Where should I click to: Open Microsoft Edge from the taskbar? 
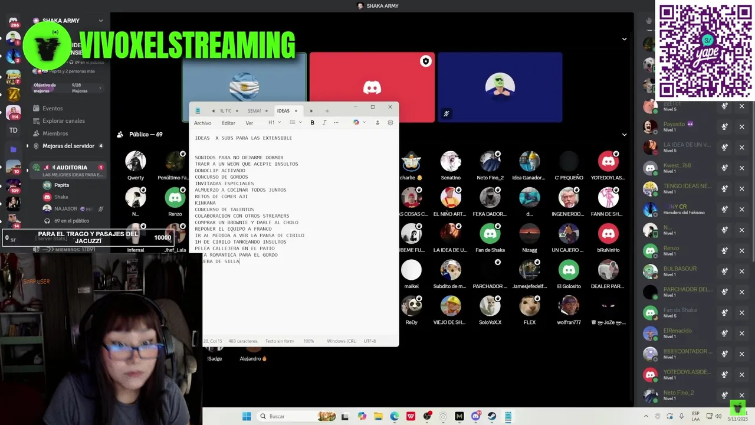[x=394, y=416]
